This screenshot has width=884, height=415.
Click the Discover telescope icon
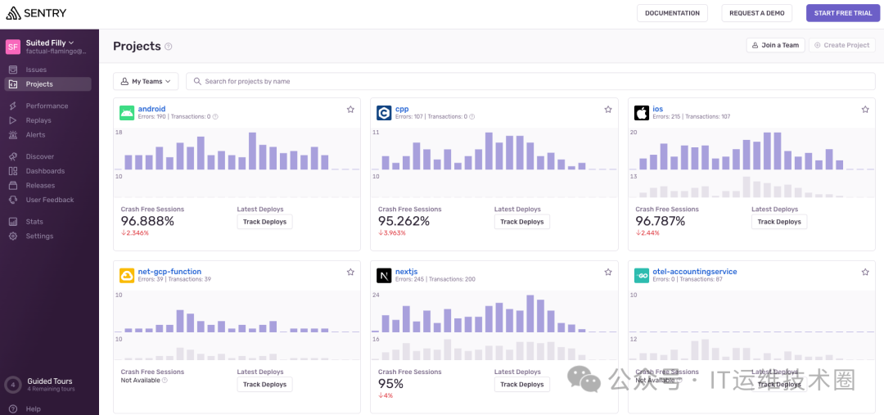tap(13, 157)
